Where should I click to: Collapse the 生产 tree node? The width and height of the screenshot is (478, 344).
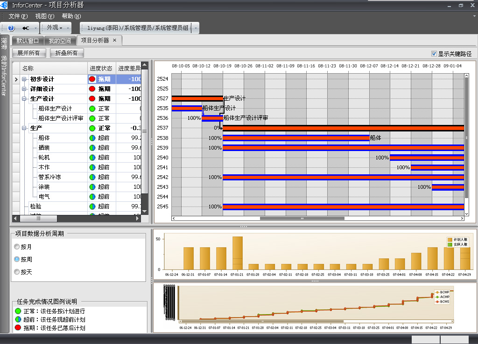[x=24, y=128]
